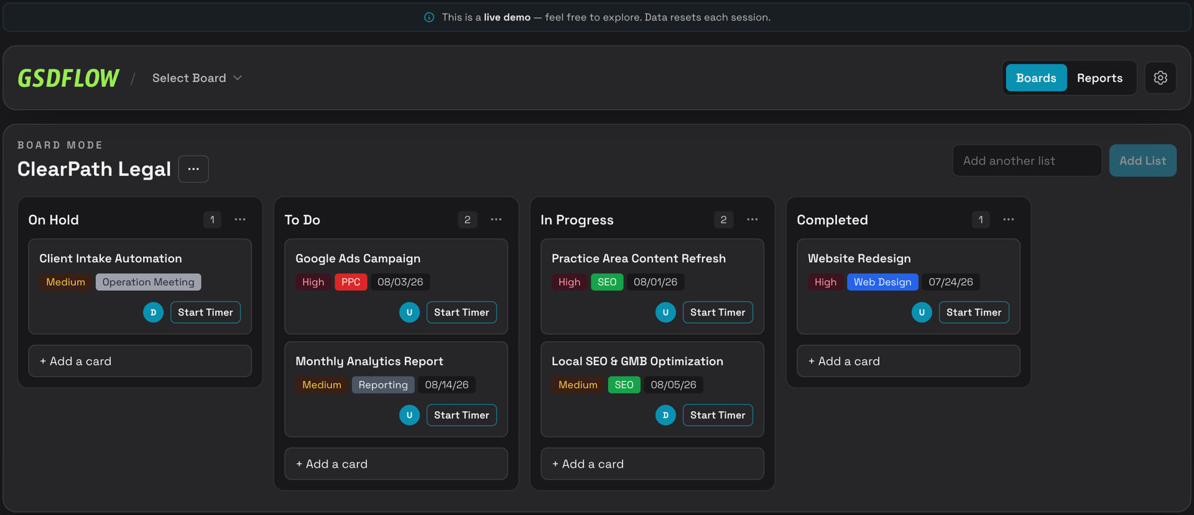
Task: Click Medium priority on Local SEO & GMB Optimization
Action: (578, 385)
